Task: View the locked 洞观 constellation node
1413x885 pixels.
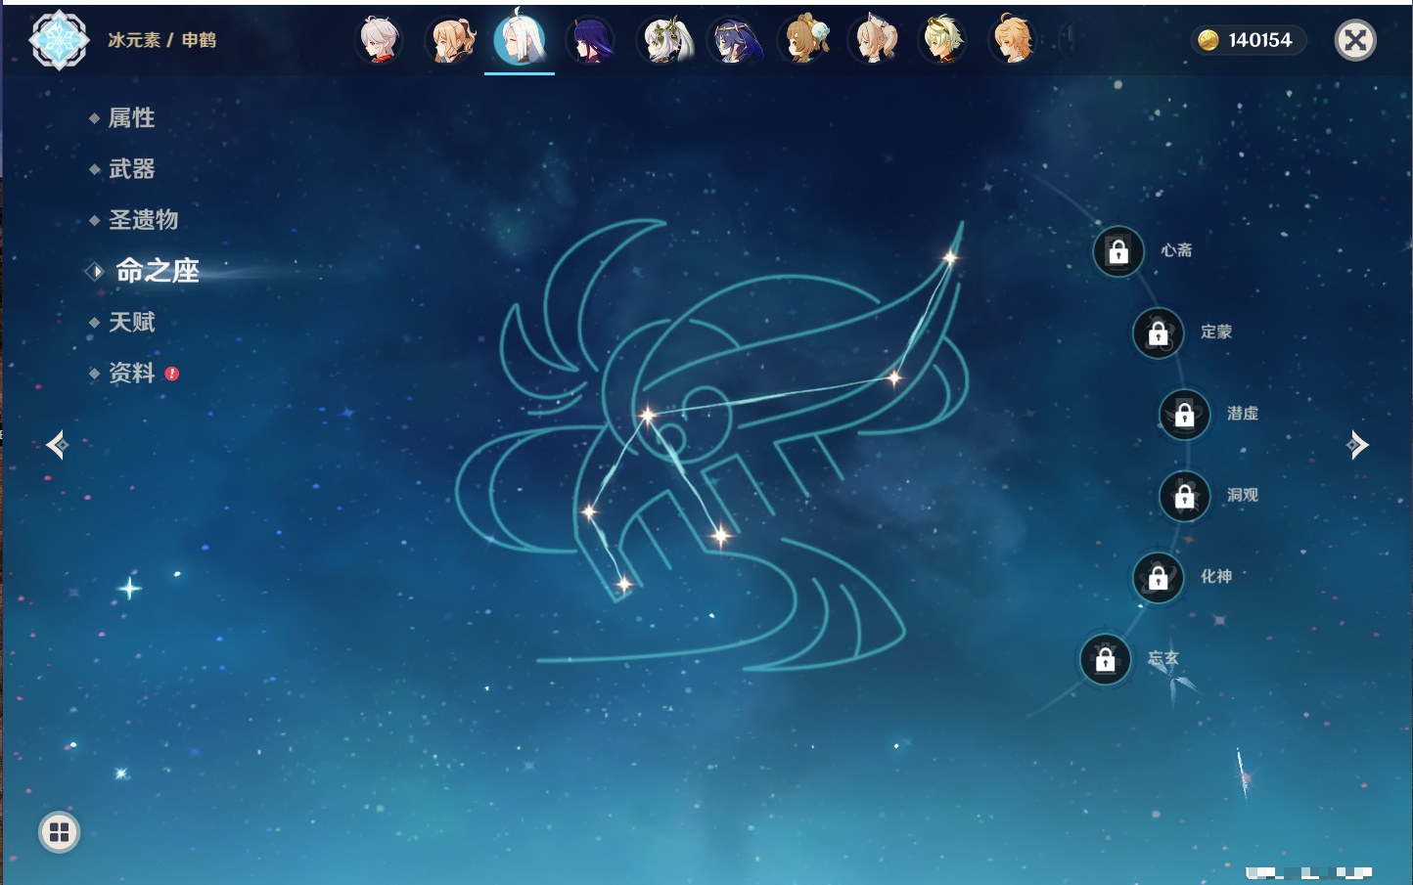Action: 1184,497
